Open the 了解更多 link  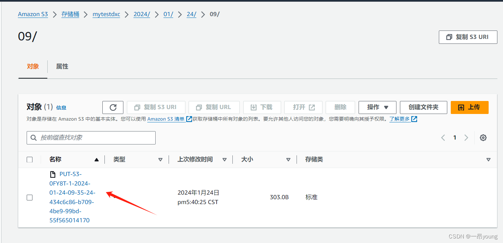(400, 119)
